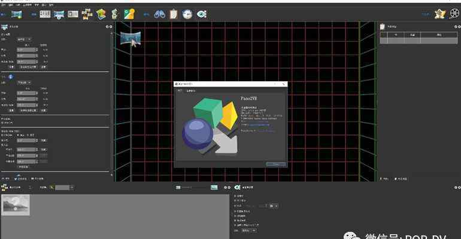Click the blue info icon in left panel
The height and width of the screenshot is (239, 461).
coord(11,77)
